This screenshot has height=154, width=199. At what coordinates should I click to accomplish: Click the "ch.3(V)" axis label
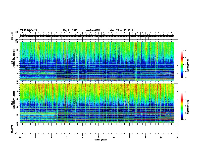coord(12,129)
